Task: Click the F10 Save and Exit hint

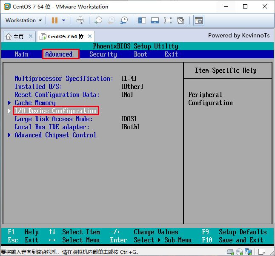Action: (232, 240)
